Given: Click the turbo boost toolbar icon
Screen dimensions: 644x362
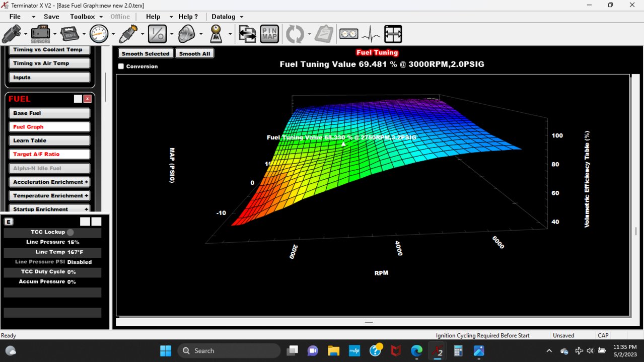Looking at the screenshot, I should pos(186,34).
